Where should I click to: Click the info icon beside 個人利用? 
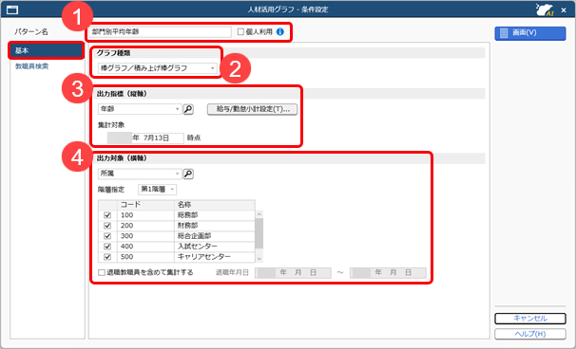[x=280, y=32]
